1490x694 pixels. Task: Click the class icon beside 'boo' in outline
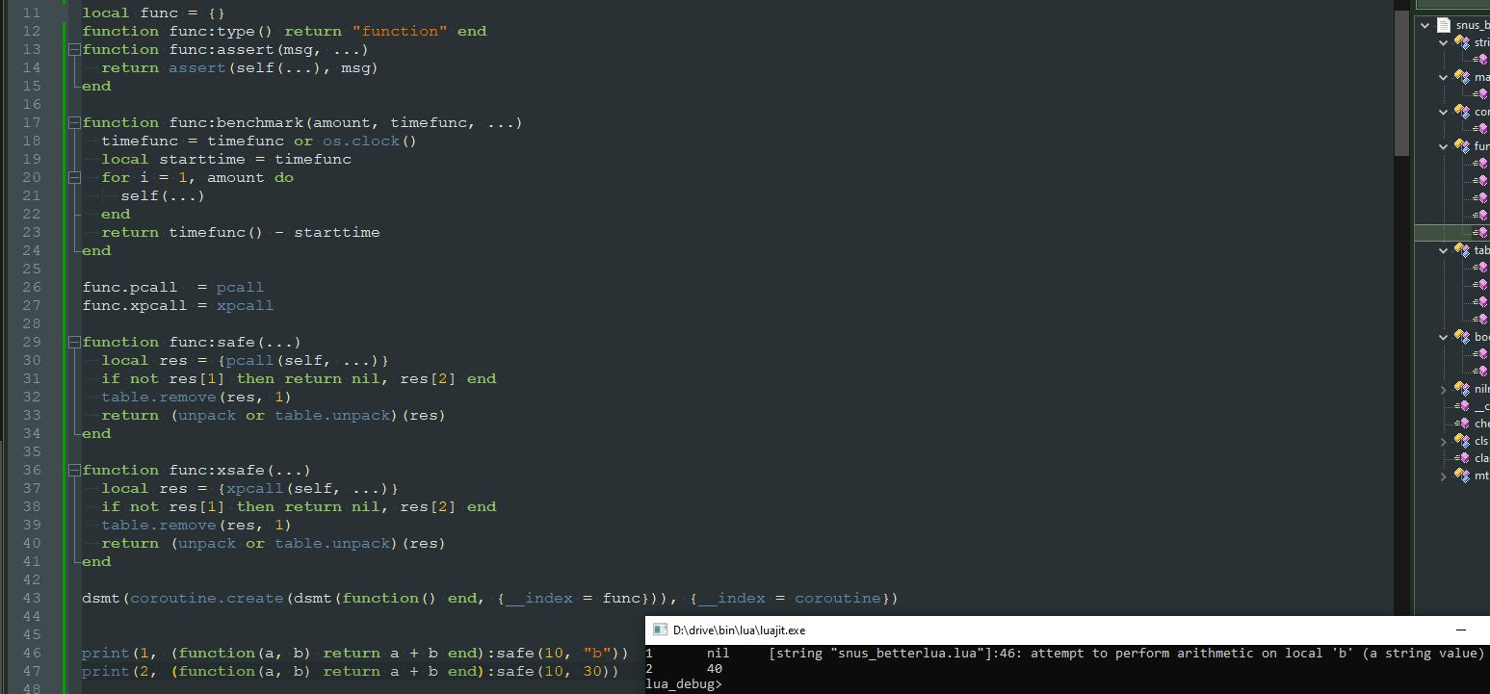coord(1462,337)
